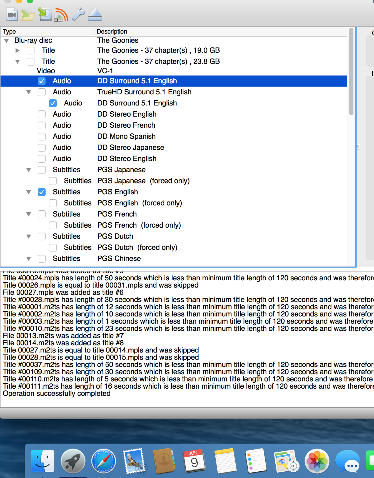
Task: Enable TrueHD Surround 5.1 English audio
Action: (42, 92)
